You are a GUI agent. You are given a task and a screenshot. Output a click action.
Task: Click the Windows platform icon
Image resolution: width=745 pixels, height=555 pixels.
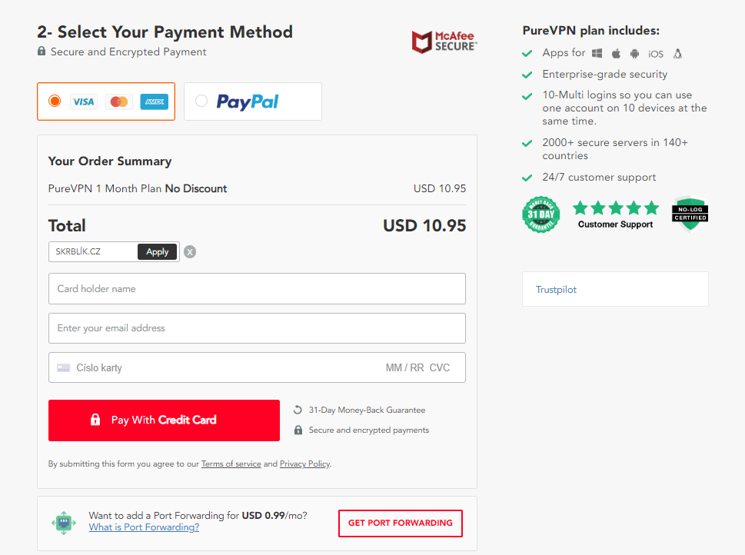[x=597, y=53]
